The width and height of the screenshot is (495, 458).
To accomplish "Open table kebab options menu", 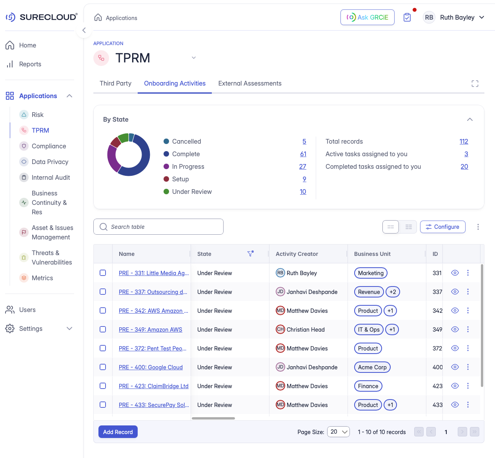I will (478, 227).
